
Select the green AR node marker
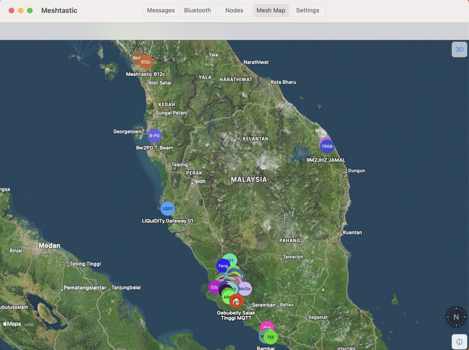click(x=226, y=297)
